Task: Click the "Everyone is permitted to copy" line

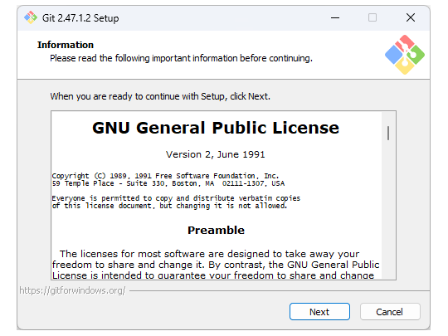Action: tap(176, 198)
